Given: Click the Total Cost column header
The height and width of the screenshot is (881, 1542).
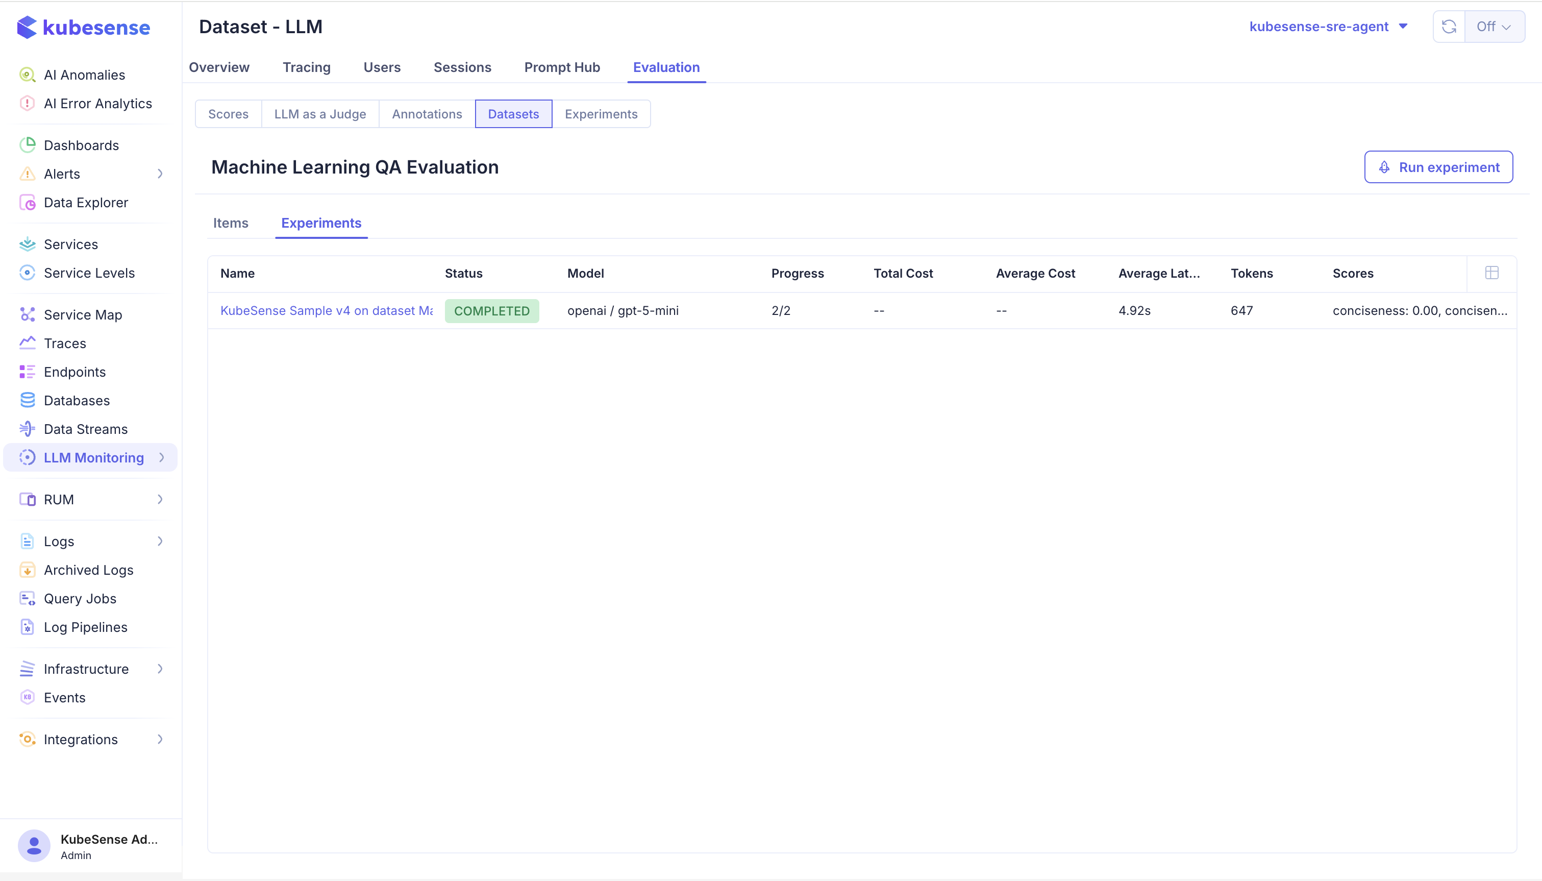Looking at the screenshot, I should (904, 274).
